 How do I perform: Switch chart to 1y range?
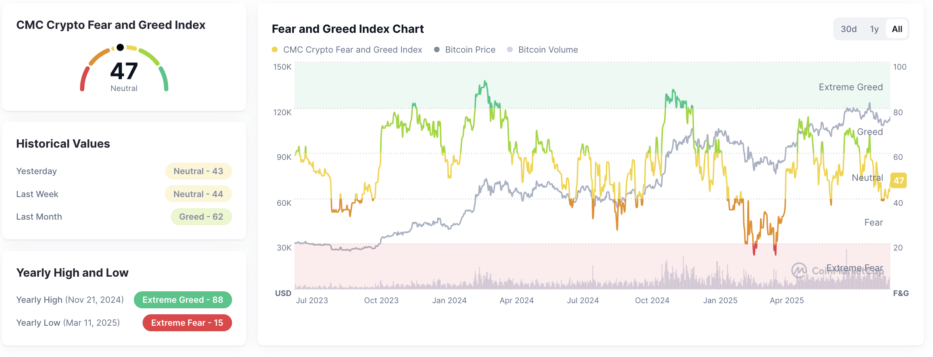click(874, 29)
